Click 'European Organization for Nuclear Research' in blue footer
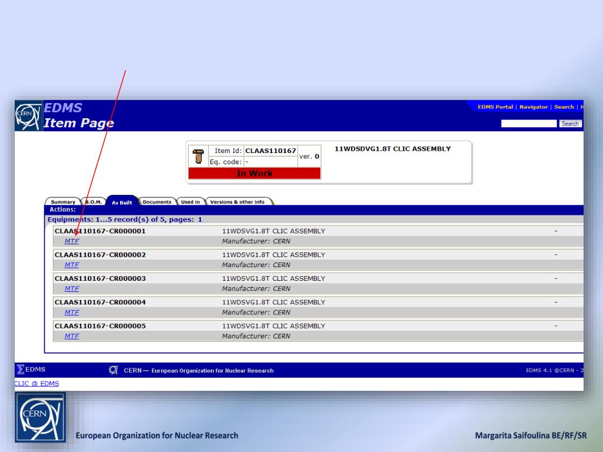Image resolution: width=603 pixels, height=452 pixels. (x=212, y=371)
